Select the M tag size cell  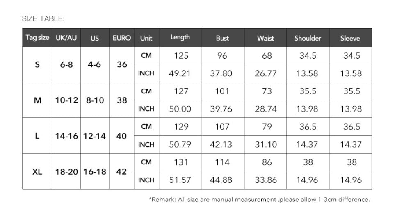point(37,100)
